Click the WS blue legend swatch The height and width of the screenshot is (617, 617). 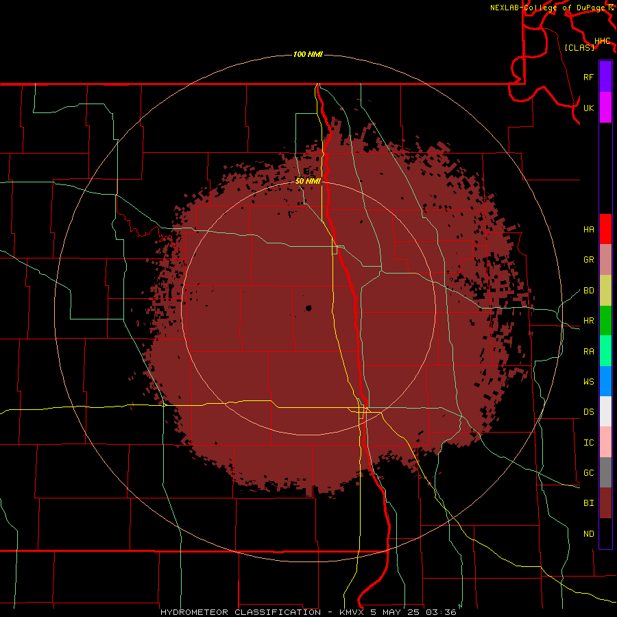[605, 381]
